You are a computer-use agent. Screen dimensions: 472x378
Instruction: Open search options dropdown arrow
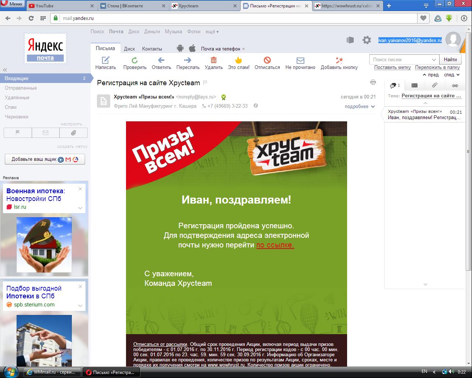(434, 59)
